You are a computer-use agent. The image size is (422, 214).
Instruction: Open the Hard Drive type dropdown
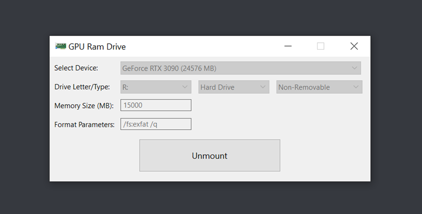click(x=228, y=87)
